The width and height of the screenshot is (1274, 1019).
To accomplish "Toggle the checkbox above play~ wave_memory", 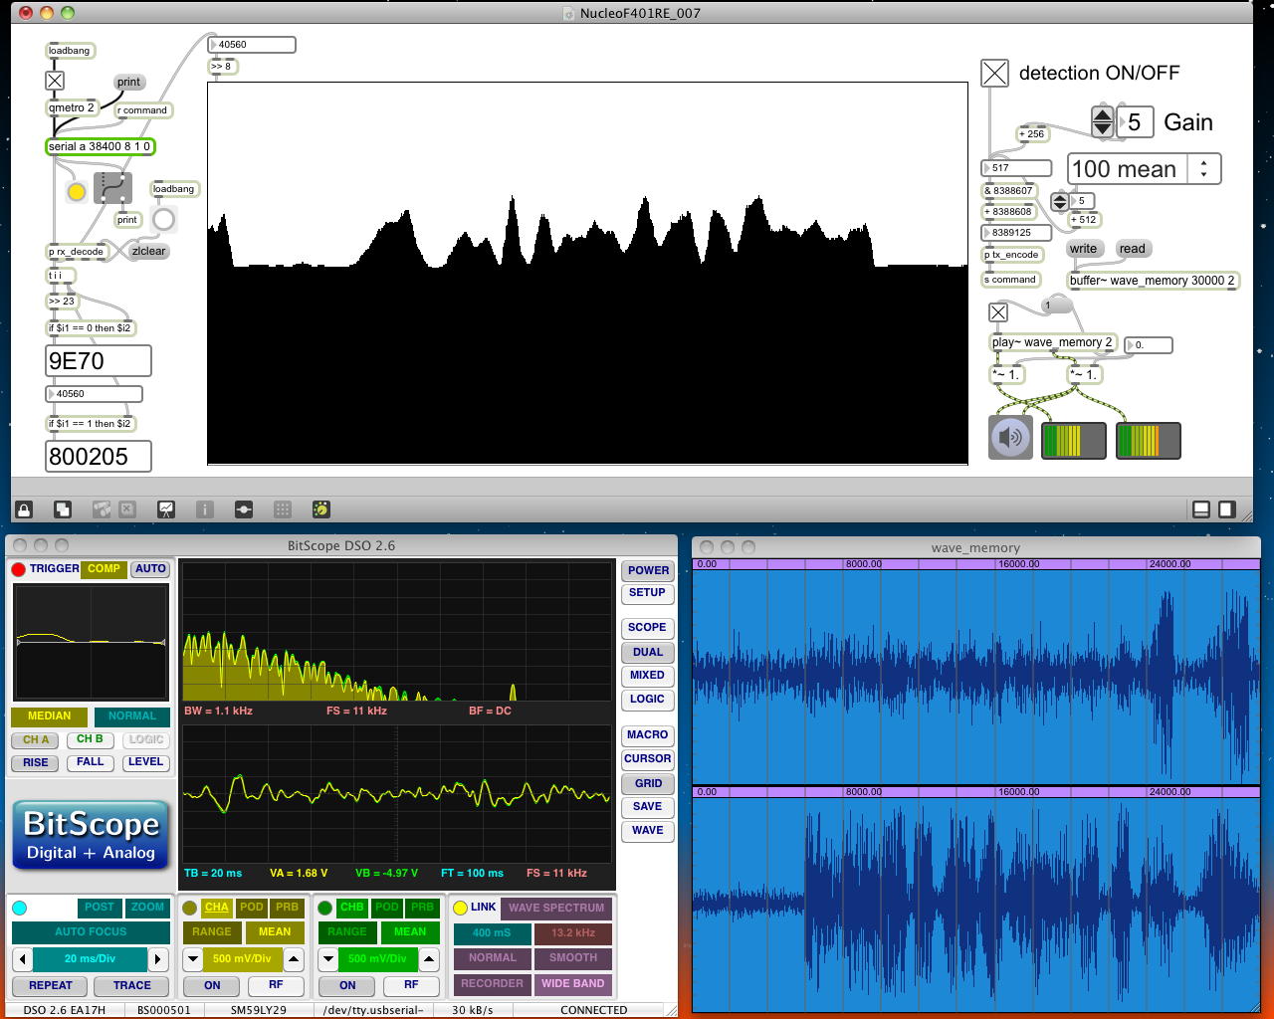I will [998, 312].
